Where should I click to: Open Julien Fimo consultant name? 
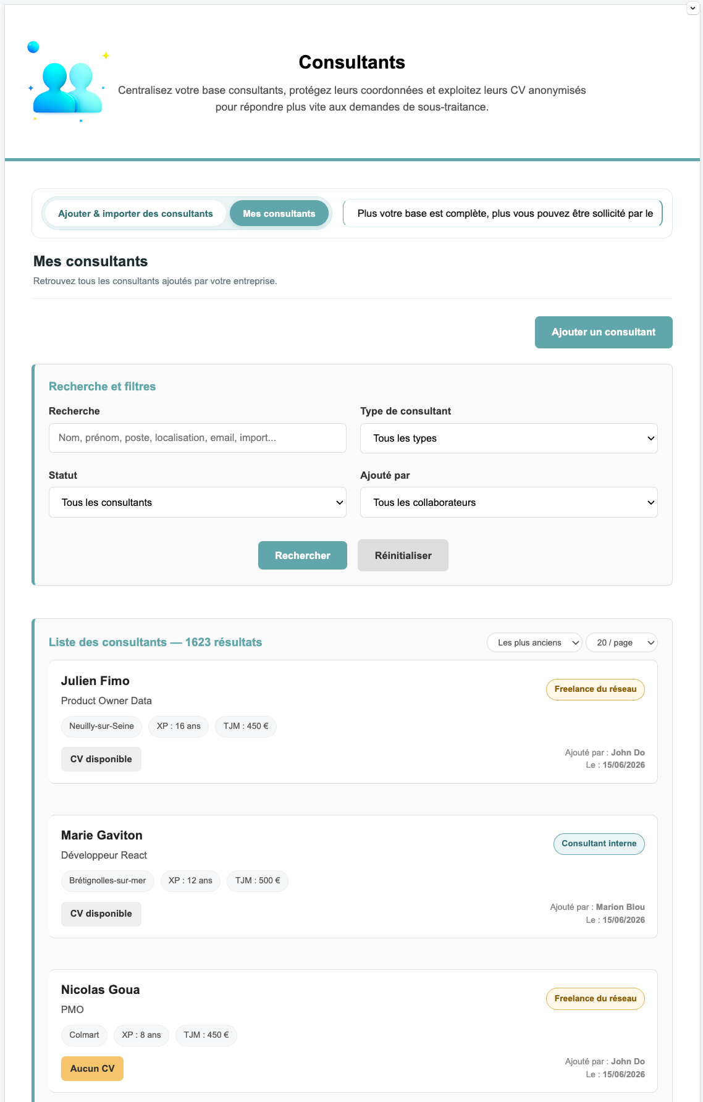95,681
